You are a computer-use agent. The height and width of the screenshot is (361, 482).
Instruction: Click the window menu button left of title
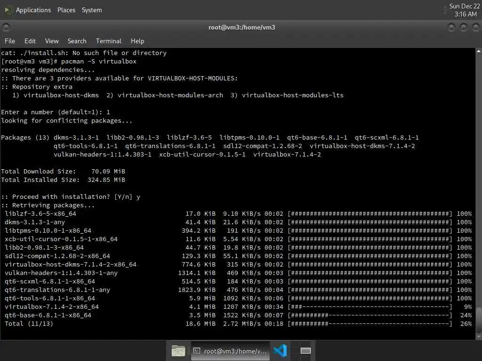pyautogui.click(x=6, y=27)
